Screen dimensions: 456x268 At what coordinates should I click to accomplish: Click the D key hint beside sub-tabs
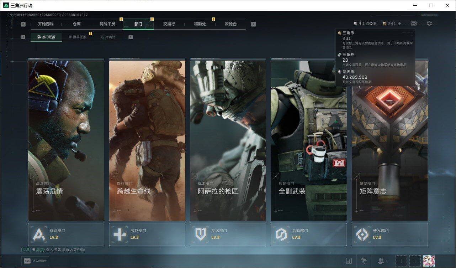click(131, 37)
